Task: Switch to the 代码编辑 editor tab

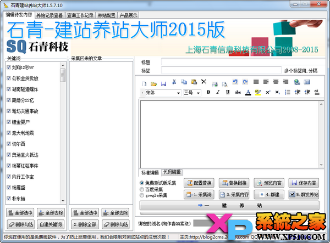Action: tap(172, 172)
